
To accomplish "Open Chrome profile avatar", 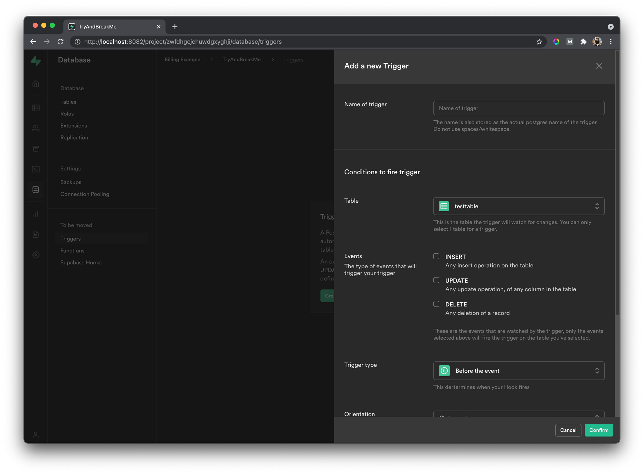I will (597, 41).
